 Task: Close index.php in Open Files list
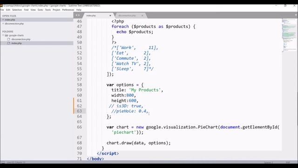pos(3,20)
